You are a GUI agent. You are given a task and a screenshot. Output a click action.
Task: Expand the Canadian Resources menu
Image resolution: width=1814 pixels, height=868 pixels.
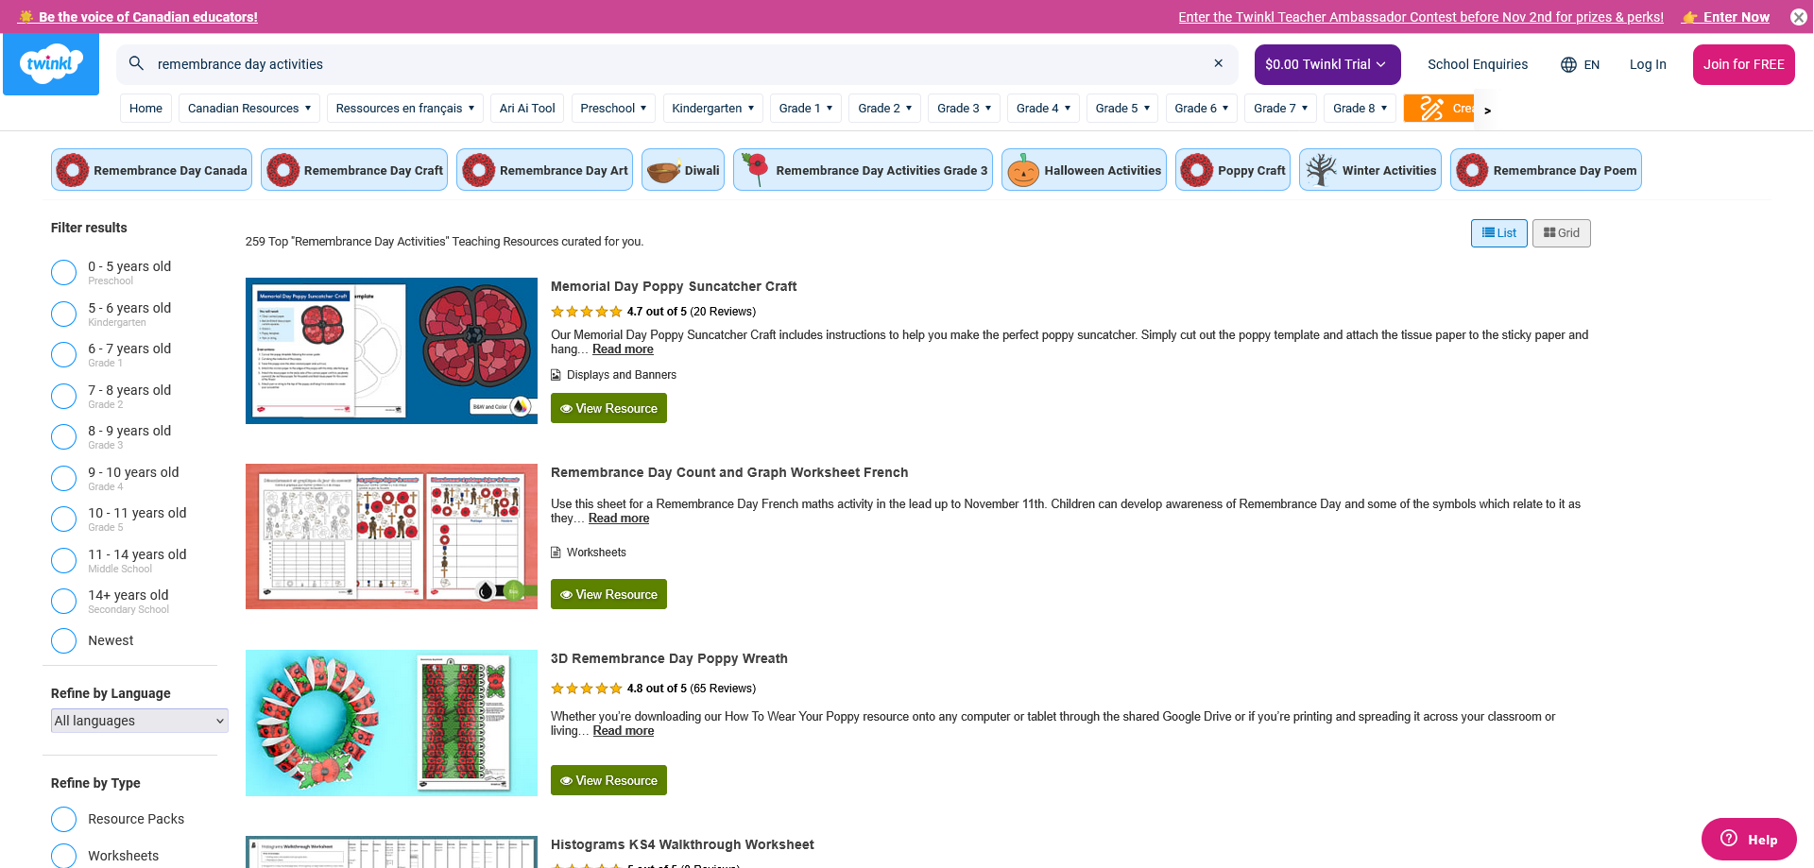(249, 109)
